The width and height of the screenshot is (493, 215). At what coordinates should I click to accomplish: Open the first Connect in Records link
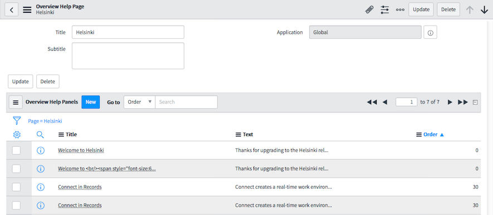tap(80, 187)
